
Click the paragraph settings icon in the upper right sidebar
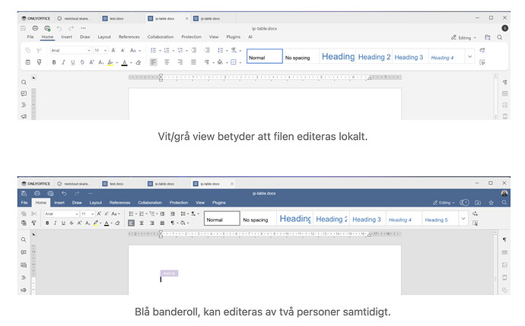pyautogui.click(x=504, y=82)
